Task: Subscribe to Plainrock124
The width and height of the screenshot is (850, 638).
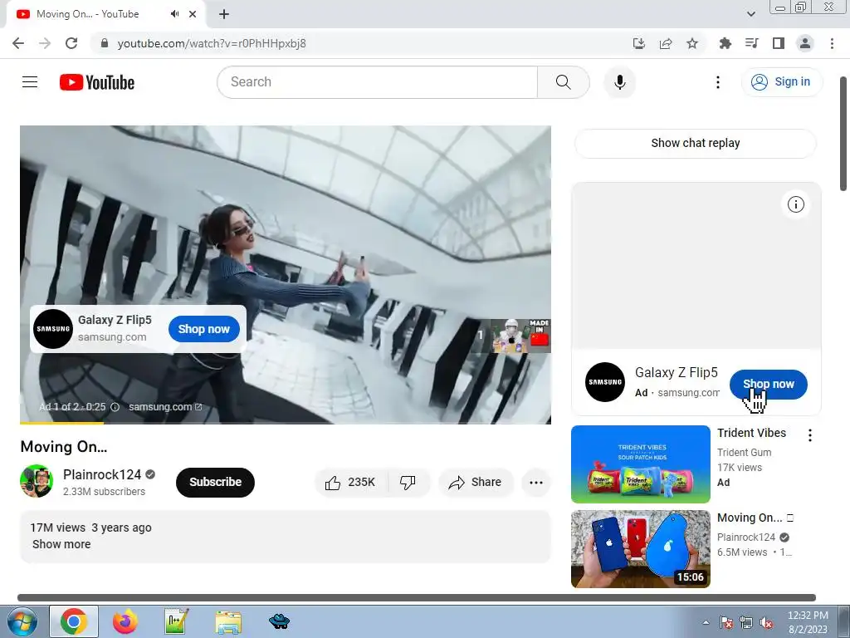Action: point(215,483)
